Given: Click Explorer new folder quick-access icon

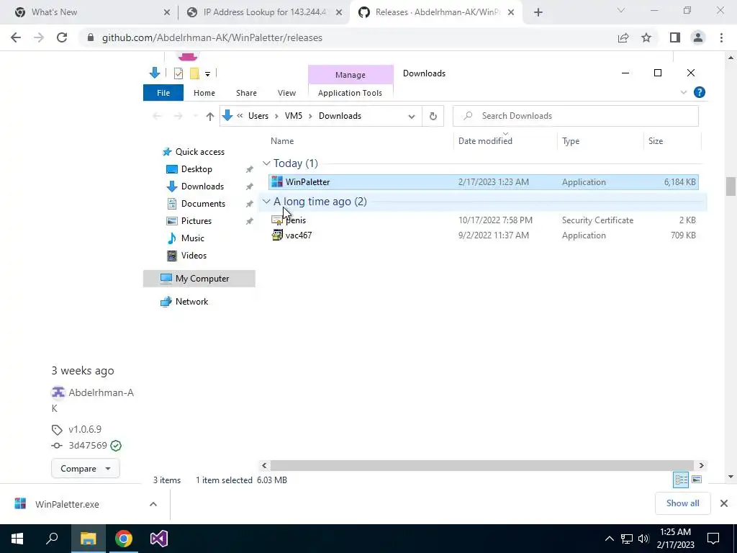Looking at the screenshot, I should 194,73.
